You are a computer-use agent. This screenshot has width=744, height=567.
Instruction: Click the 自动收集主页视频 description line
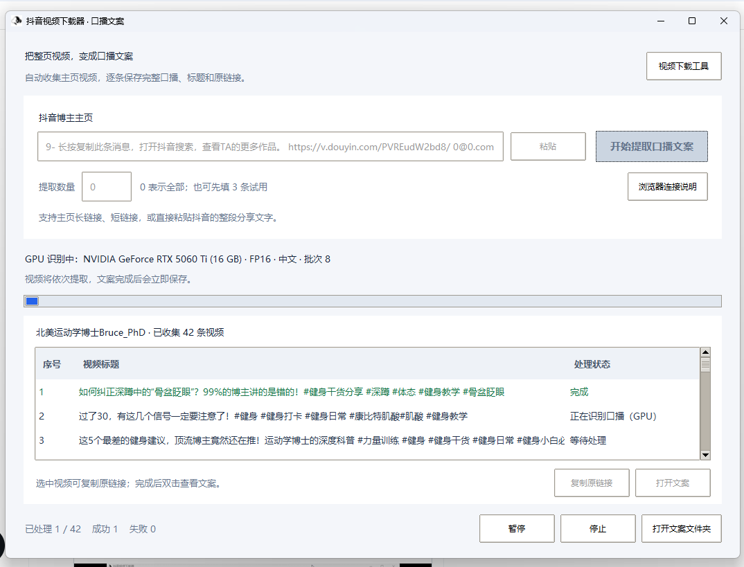(x=136, y=78)
